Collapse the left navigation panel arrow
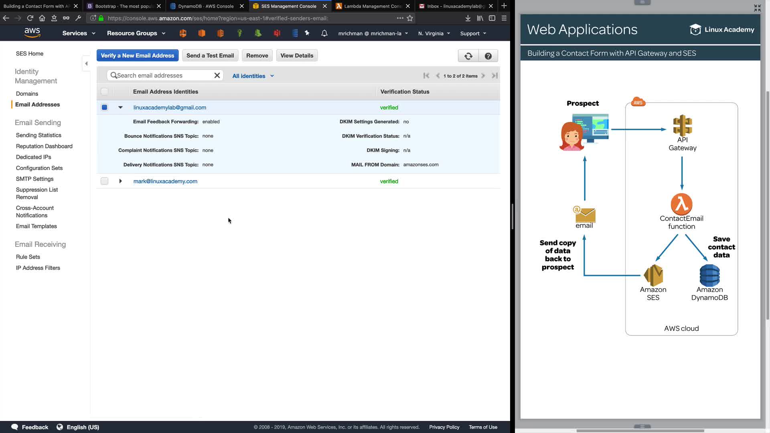Screen dimensions: 770x433 [86, 63]
